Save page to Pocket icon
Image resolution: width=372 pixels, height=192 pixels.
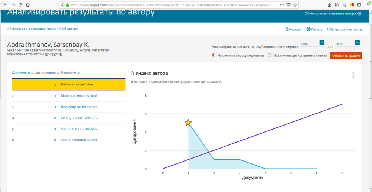click(289, 5)
